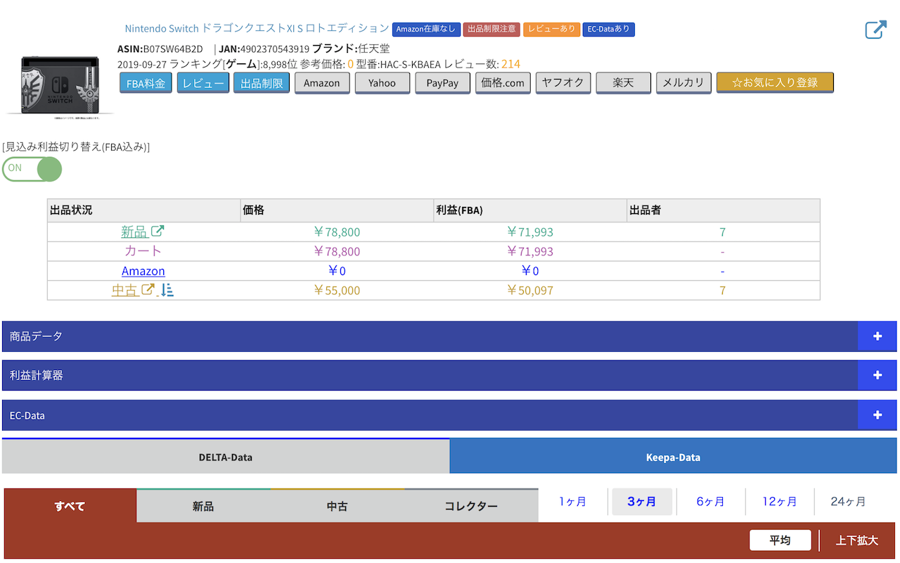Switch to the DELTA-Data tab

tap(226, 457)
